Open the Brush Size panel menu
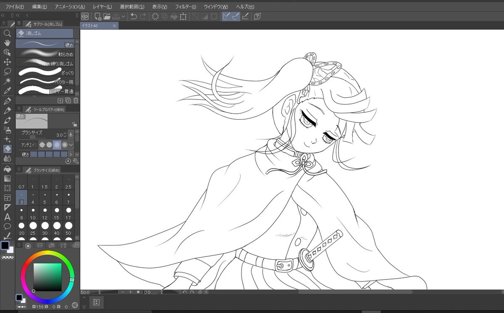 [19, 170]
